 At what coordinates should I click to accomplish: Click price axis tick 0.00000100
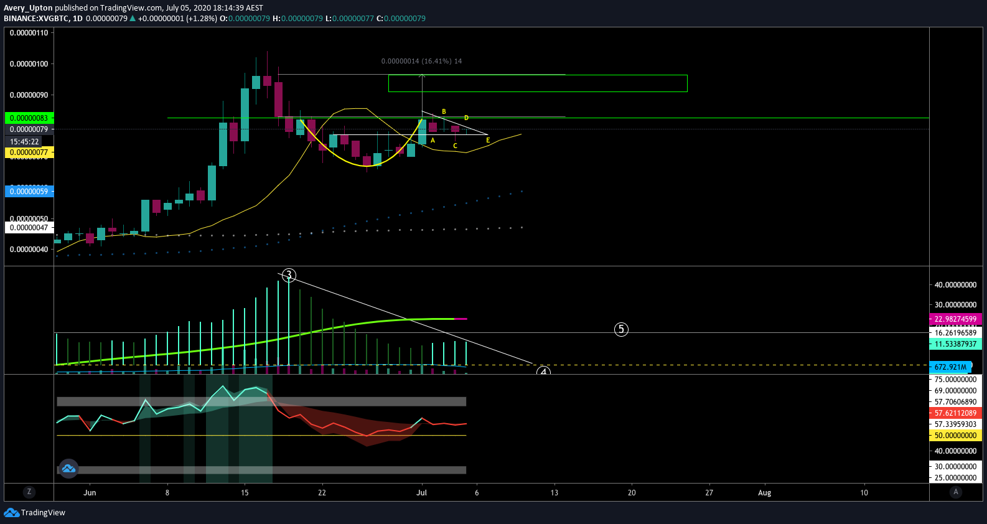[x=29, y=64]
